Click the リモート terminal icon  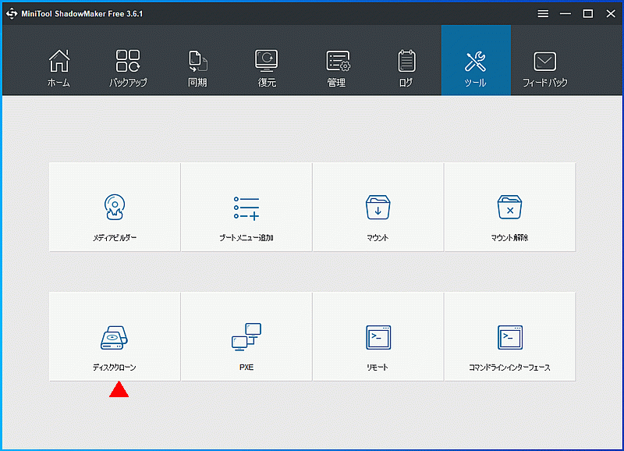coord(378,338)
